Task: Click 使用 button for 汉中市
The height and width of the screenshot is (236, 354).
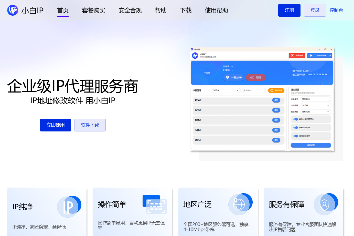Action: (x=276, y=110)
